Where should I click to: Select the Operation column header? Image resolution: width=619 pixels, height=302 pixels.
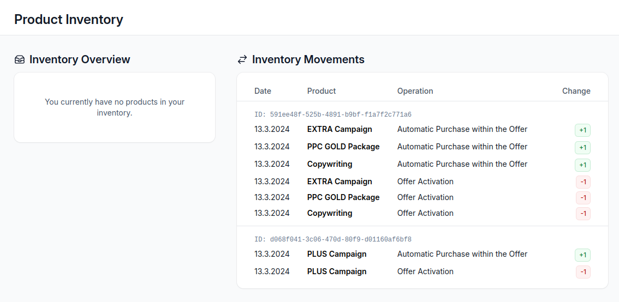tap(415, 91)
